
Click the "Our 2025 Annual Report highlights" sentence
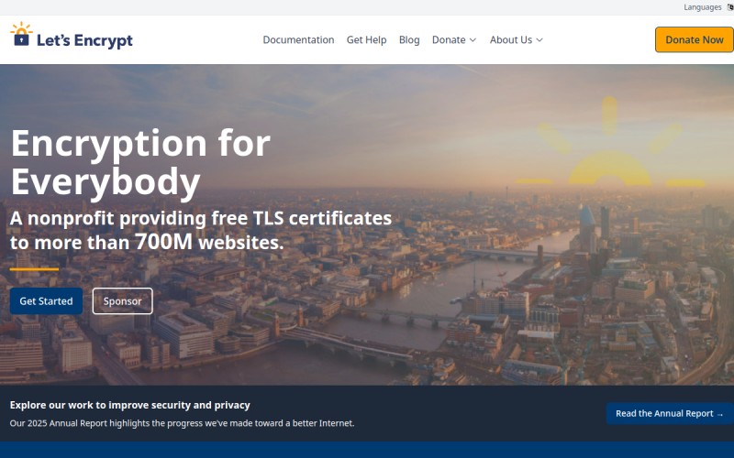click(x=182, y=423)
